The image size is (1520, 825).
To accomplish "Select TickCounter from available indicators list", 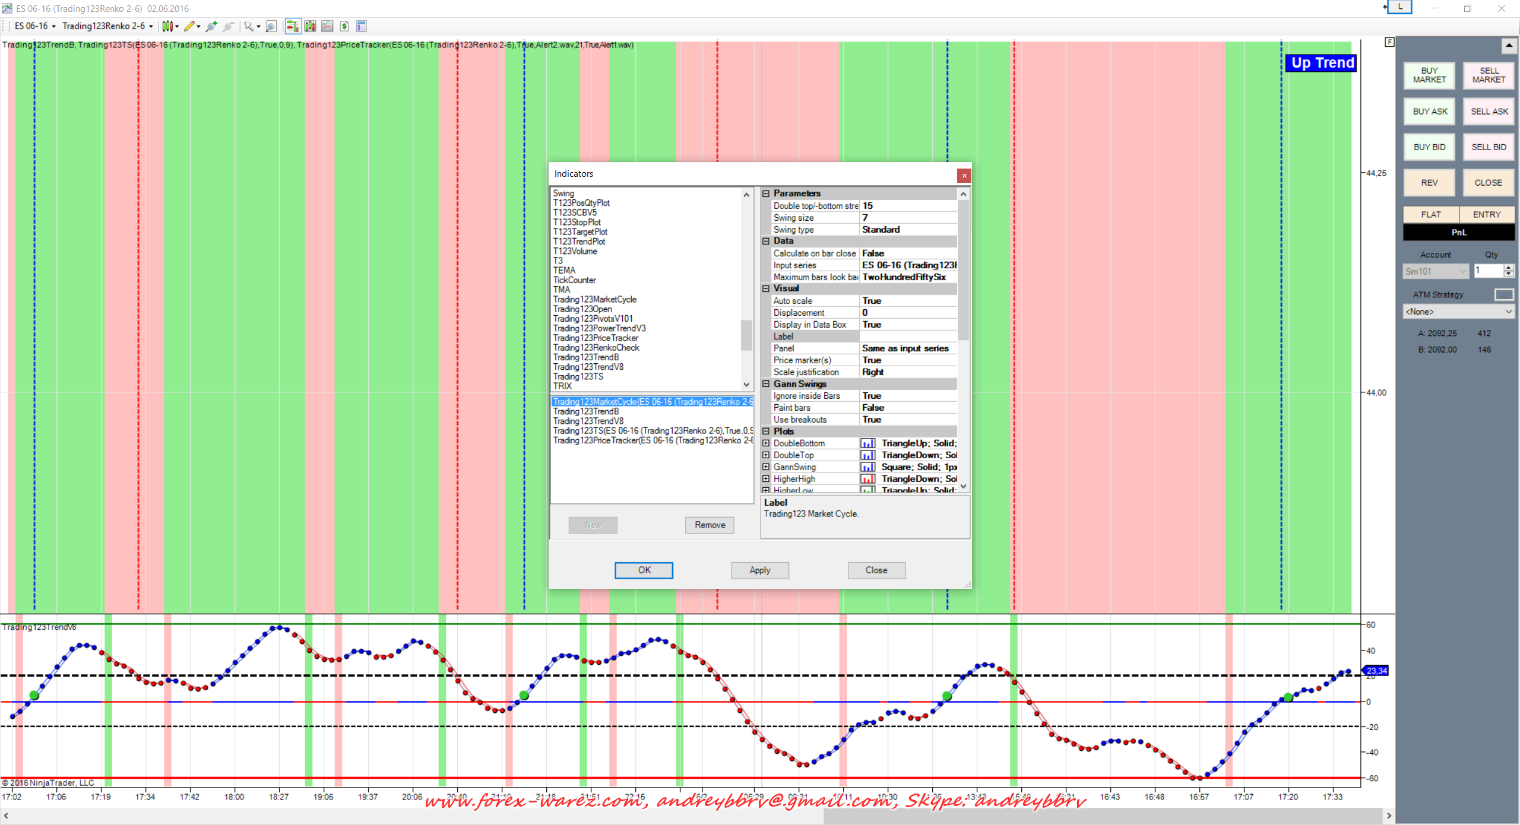I will tap(574, 280).
